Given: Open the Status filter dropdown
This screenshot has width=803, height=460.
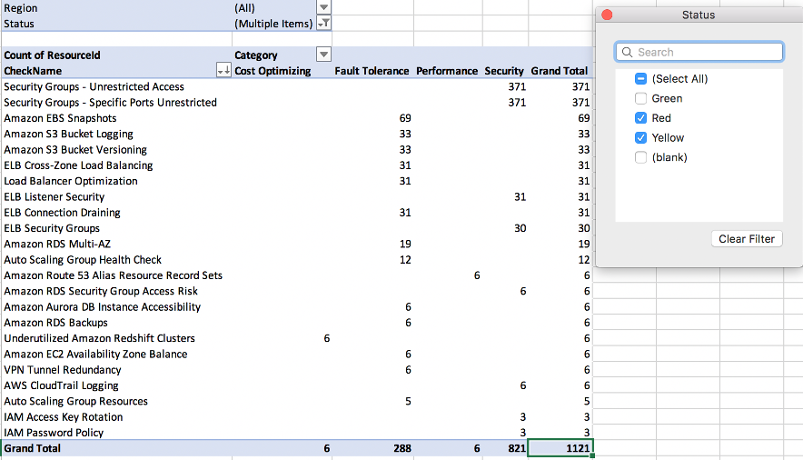Looking at the screenshot, I should pos(323,23).
